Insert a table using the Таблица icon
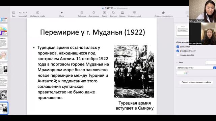 point(82,13)
